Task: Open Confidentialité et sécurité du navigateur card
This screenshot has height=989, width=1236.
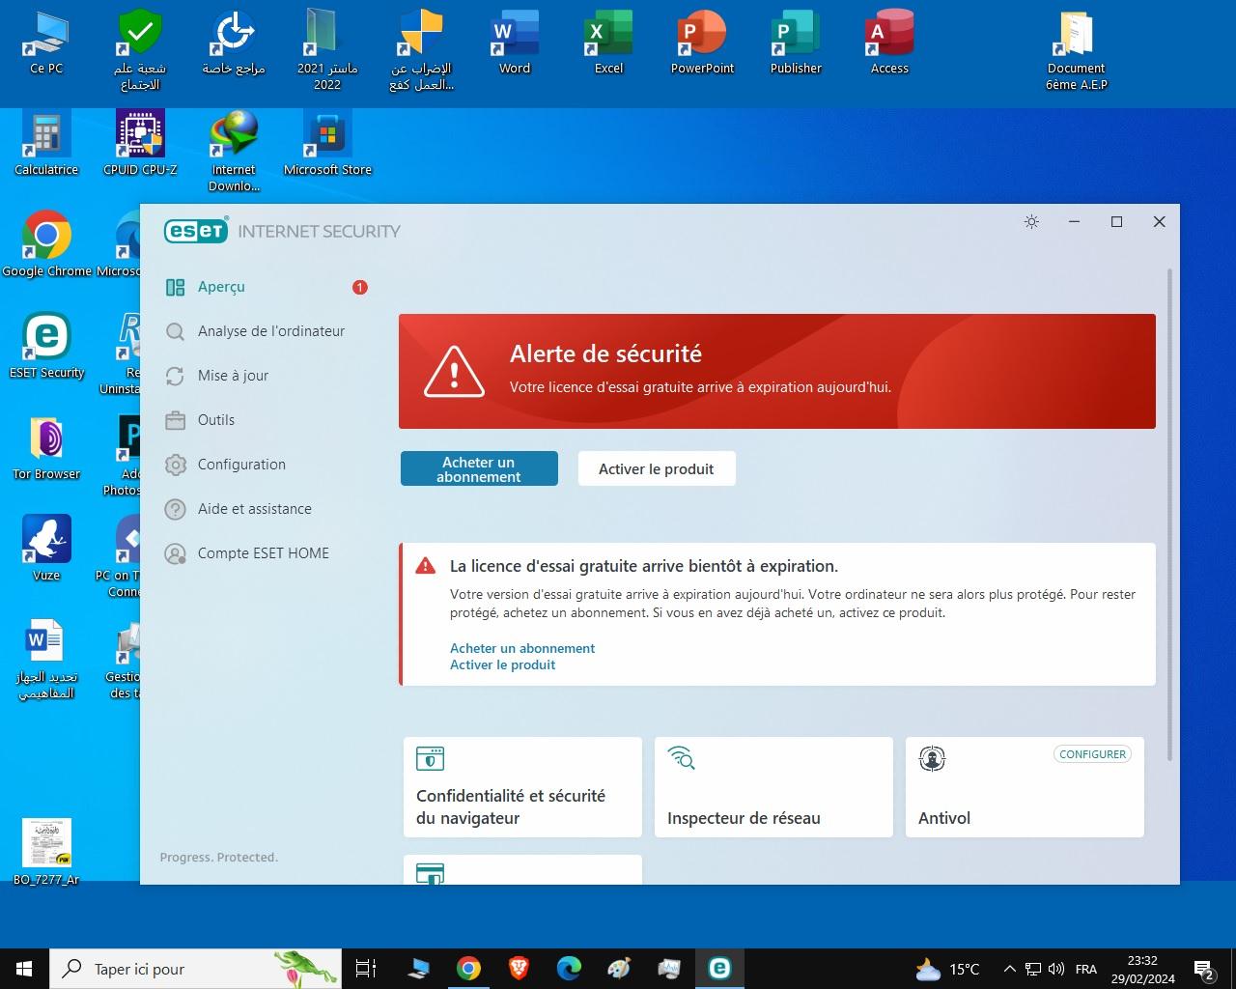Action: click(x=522, y=787)
